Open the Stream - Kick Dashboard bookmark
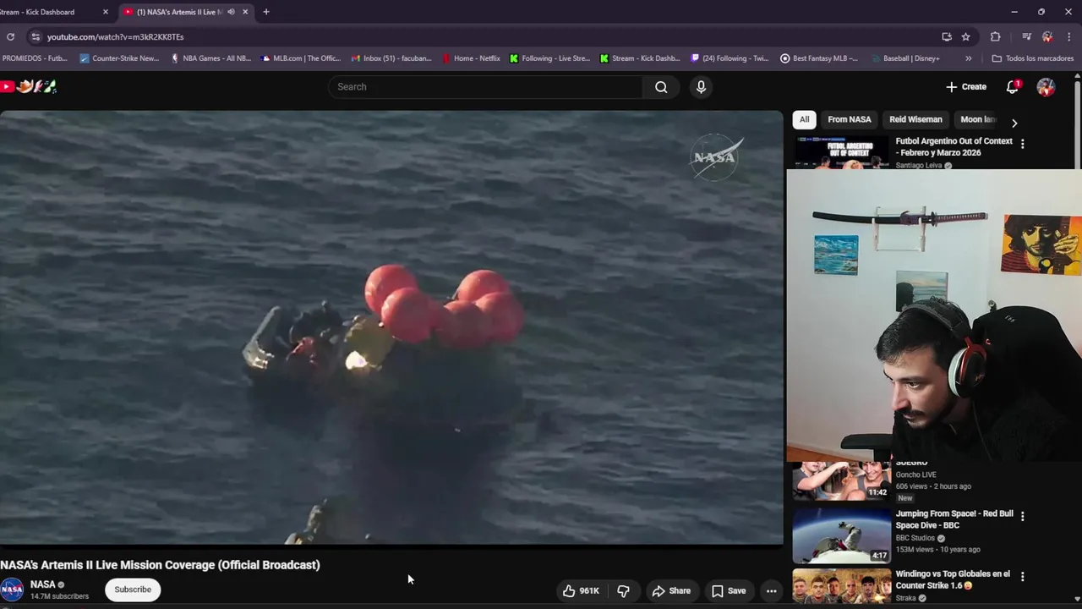Screen dimensions: 1082x609 [x=640, y=58]
